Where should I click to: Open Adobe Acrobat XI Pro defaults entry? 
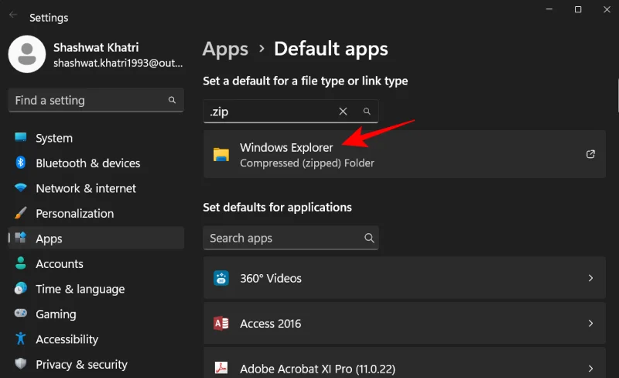point(404,363)
